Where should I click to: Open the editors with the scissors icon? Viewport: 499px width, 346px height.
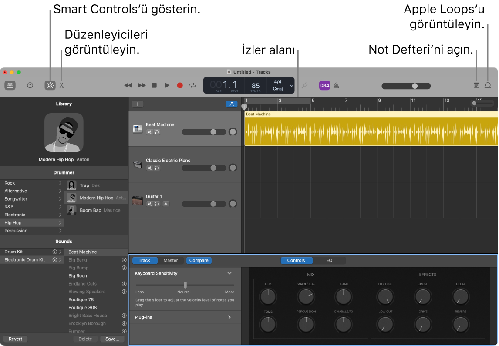tap(61, 85)
